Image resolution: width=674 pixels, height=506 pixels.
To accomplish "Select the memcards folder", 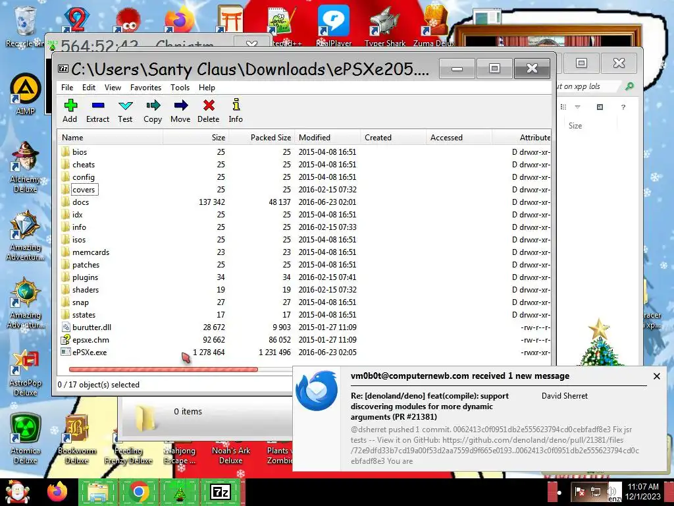I will coord(91,252).
